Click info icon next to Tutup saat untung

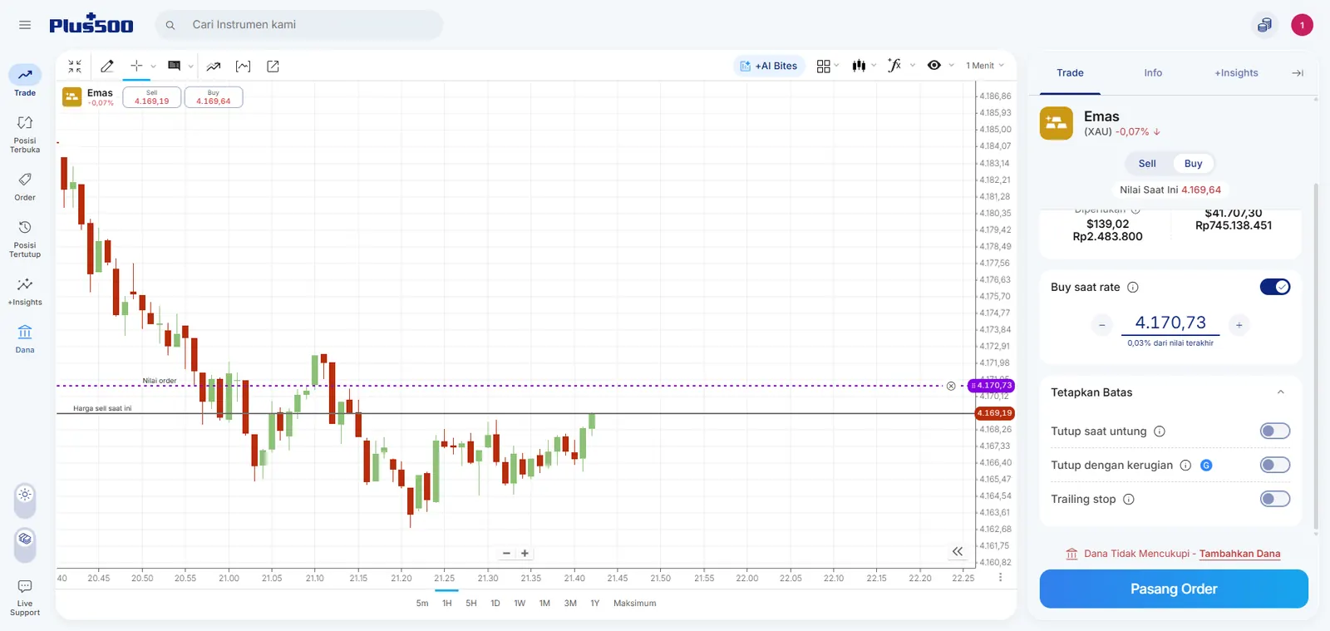[1160, 431]
